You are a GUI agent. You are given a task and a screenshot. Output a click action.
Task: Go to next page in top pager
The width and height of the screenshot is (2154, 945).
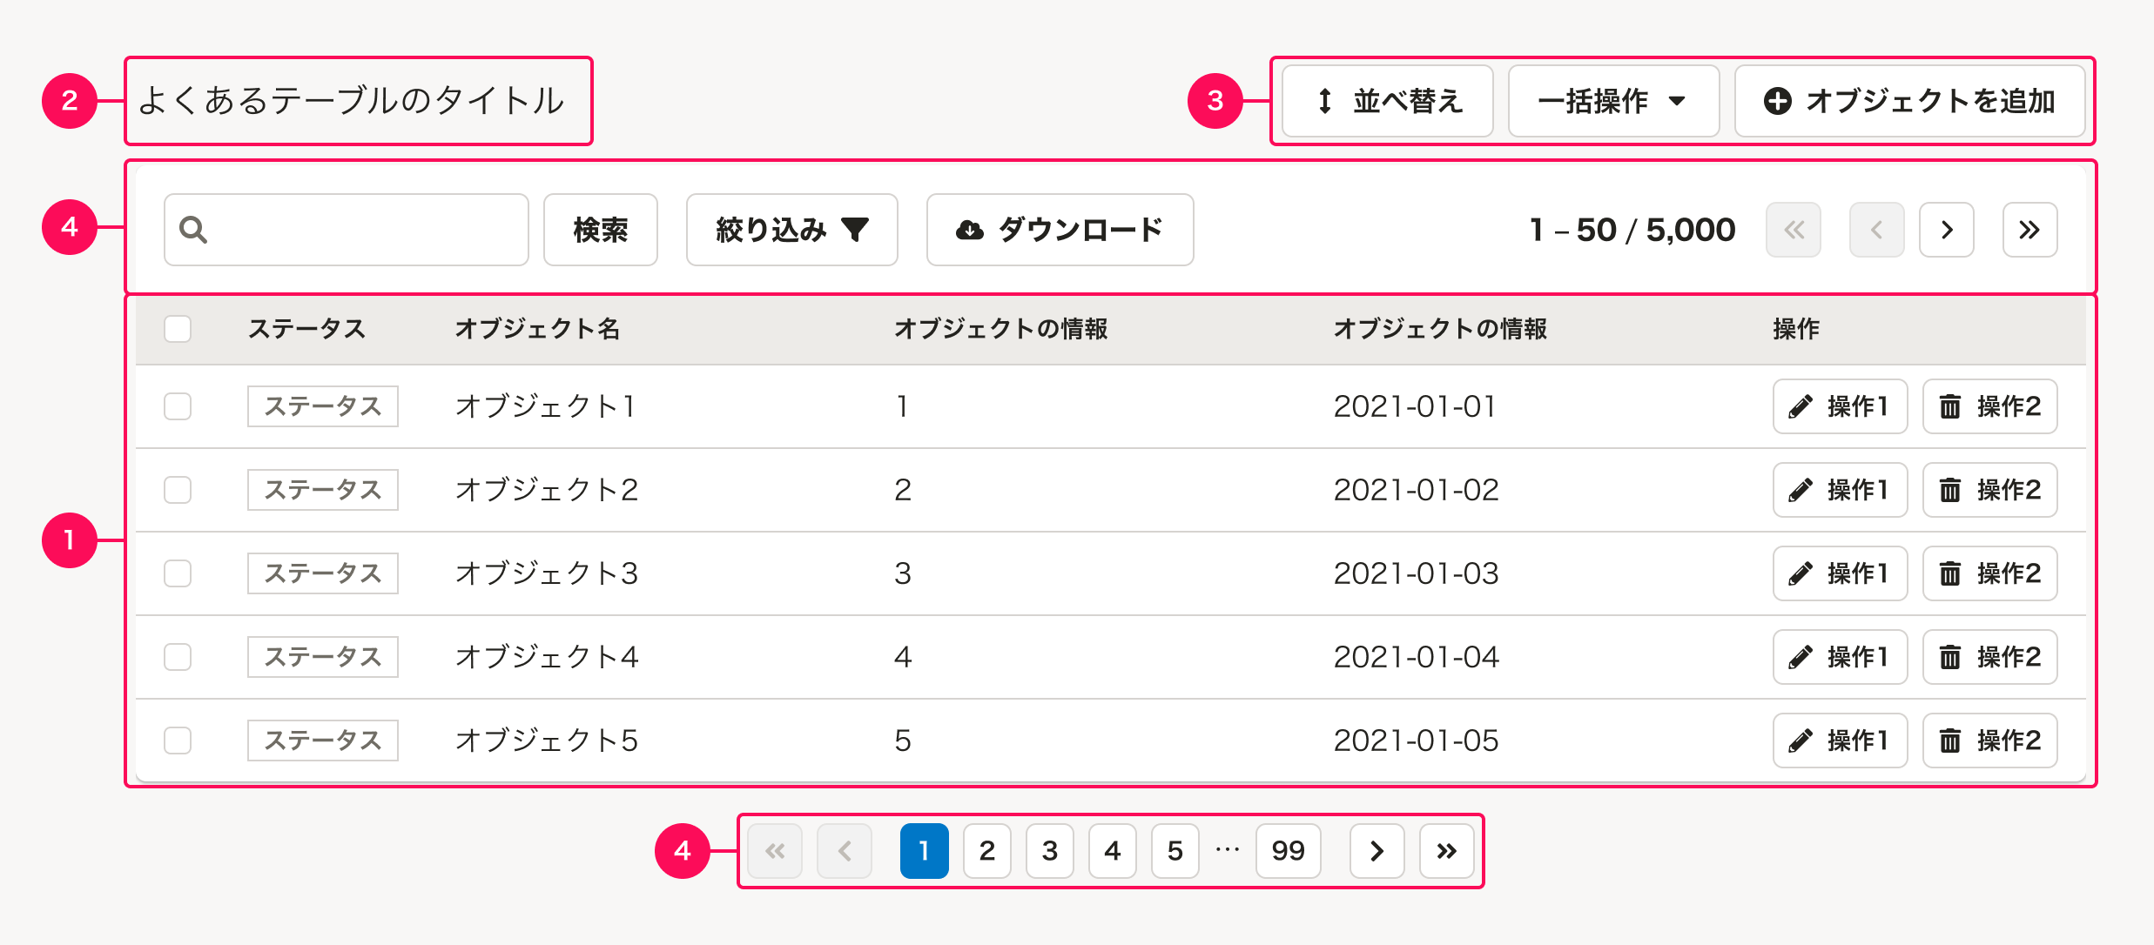point(1946,230)
